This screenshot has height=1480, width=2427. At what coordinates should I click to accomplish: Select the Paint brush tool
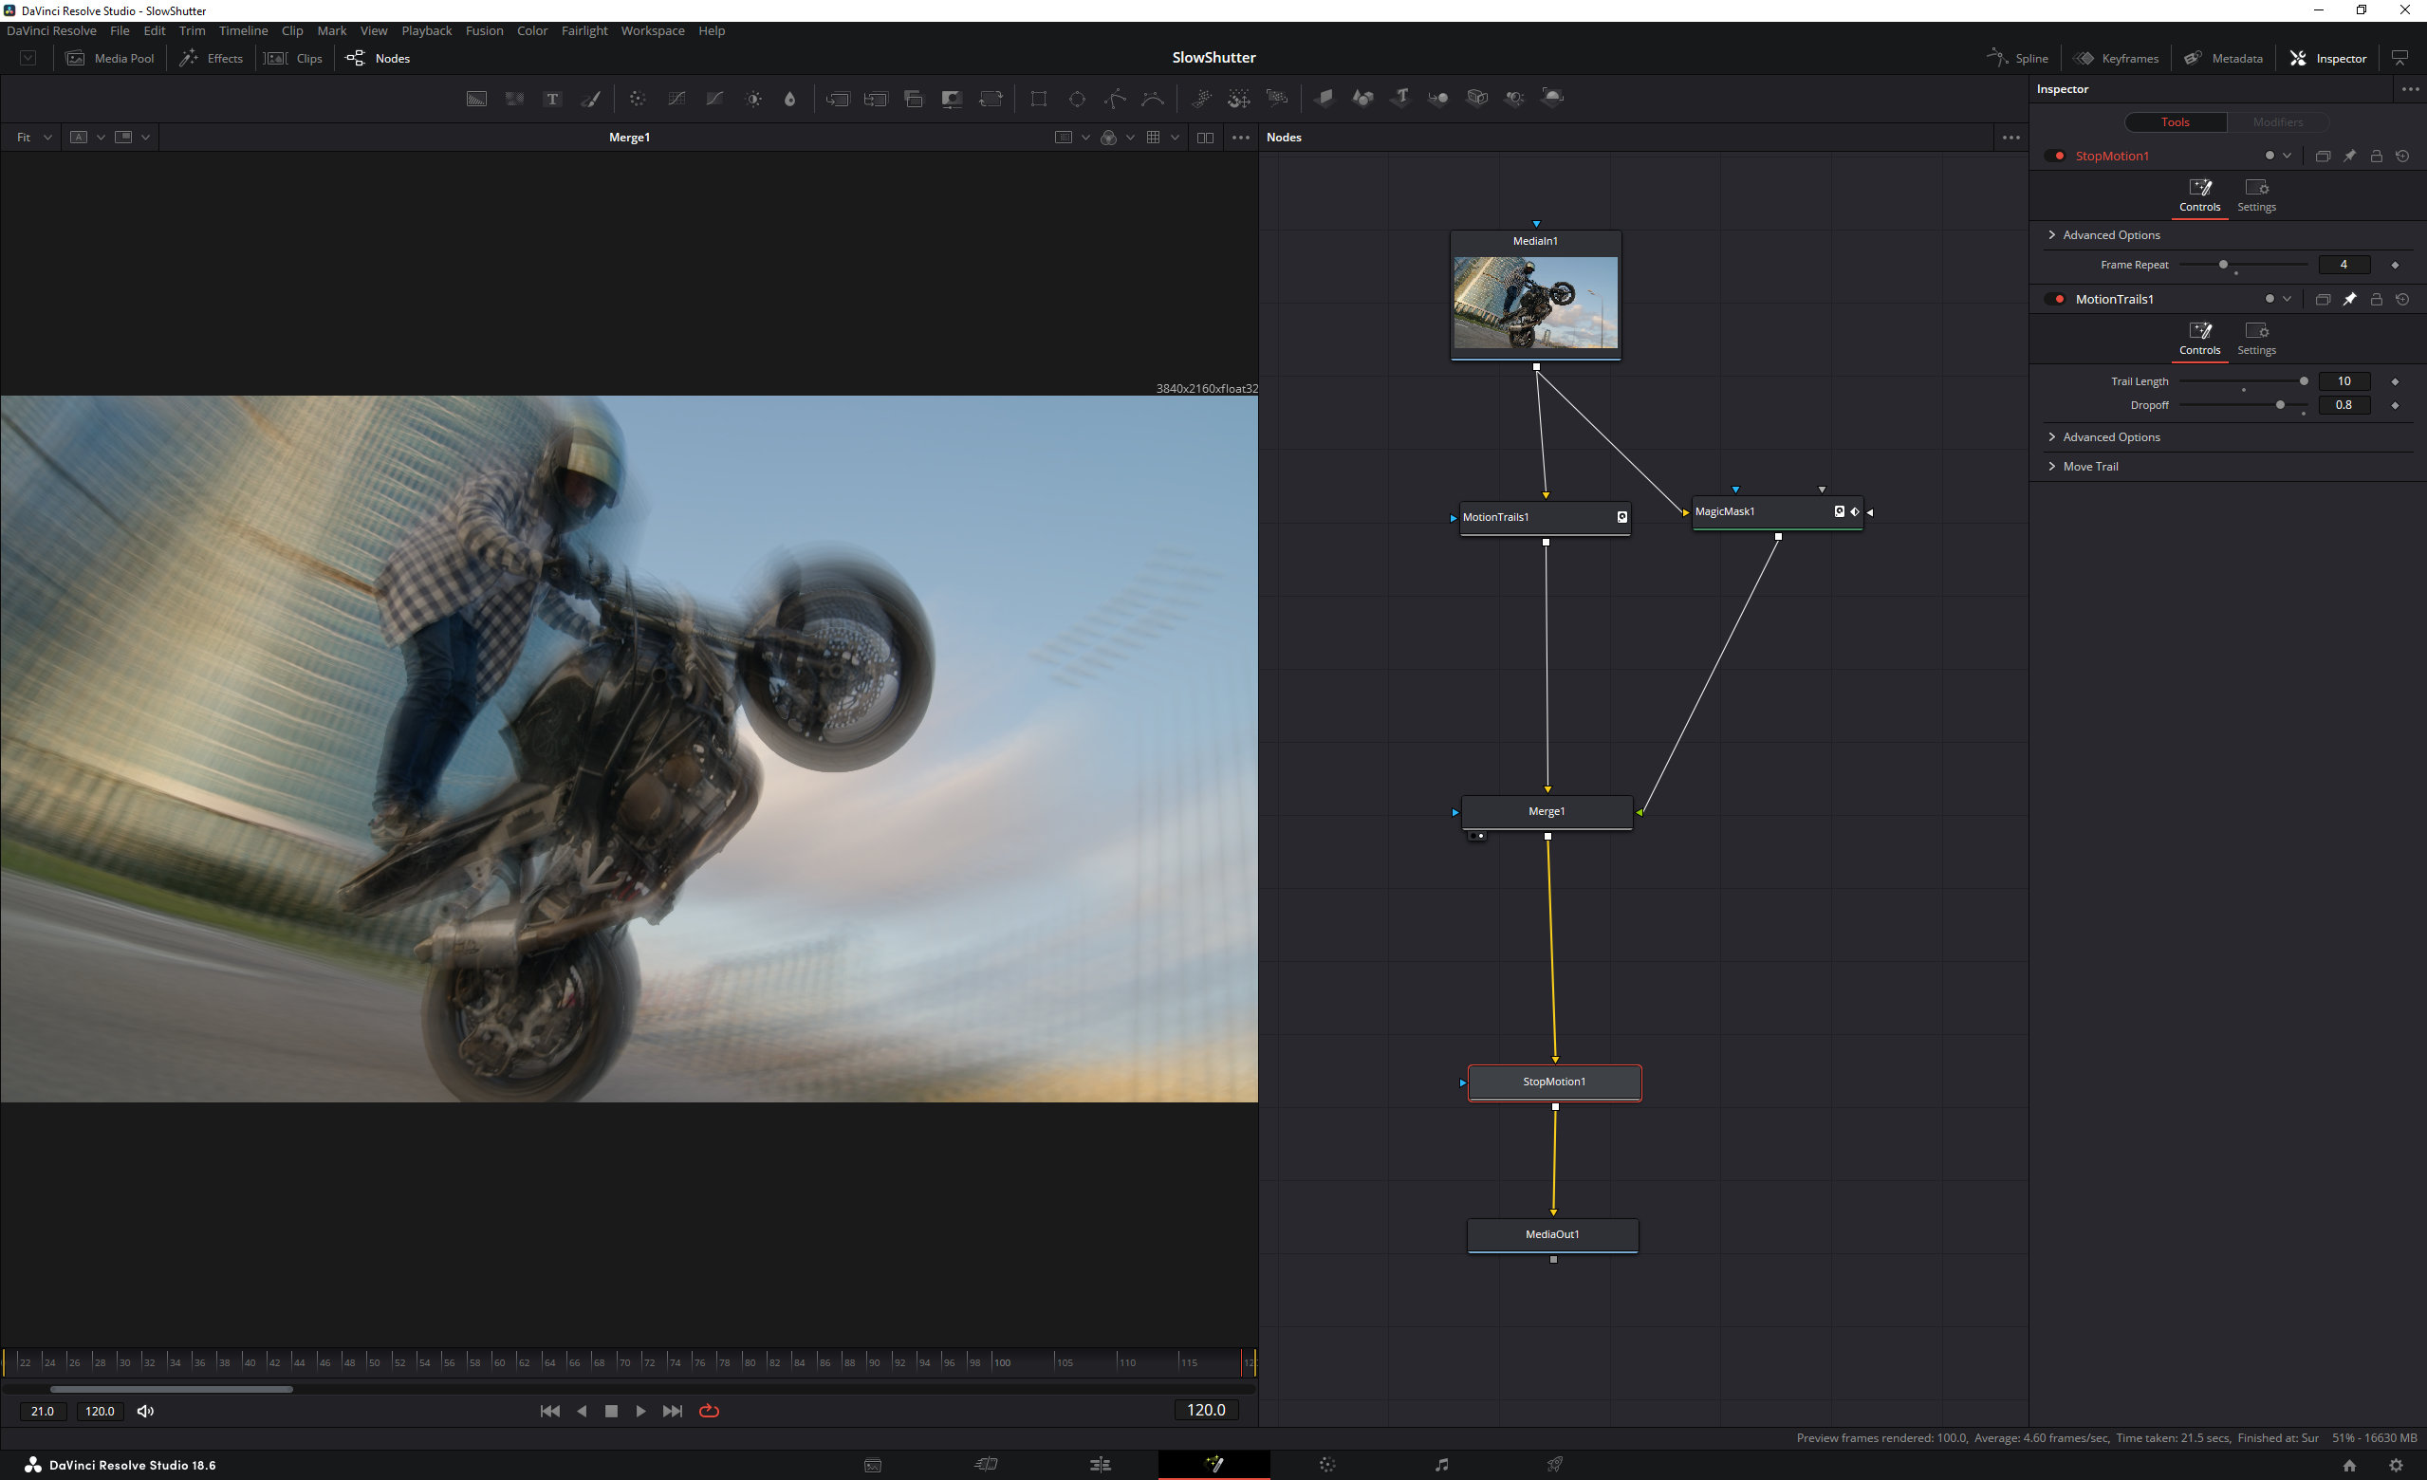point(591,99)
